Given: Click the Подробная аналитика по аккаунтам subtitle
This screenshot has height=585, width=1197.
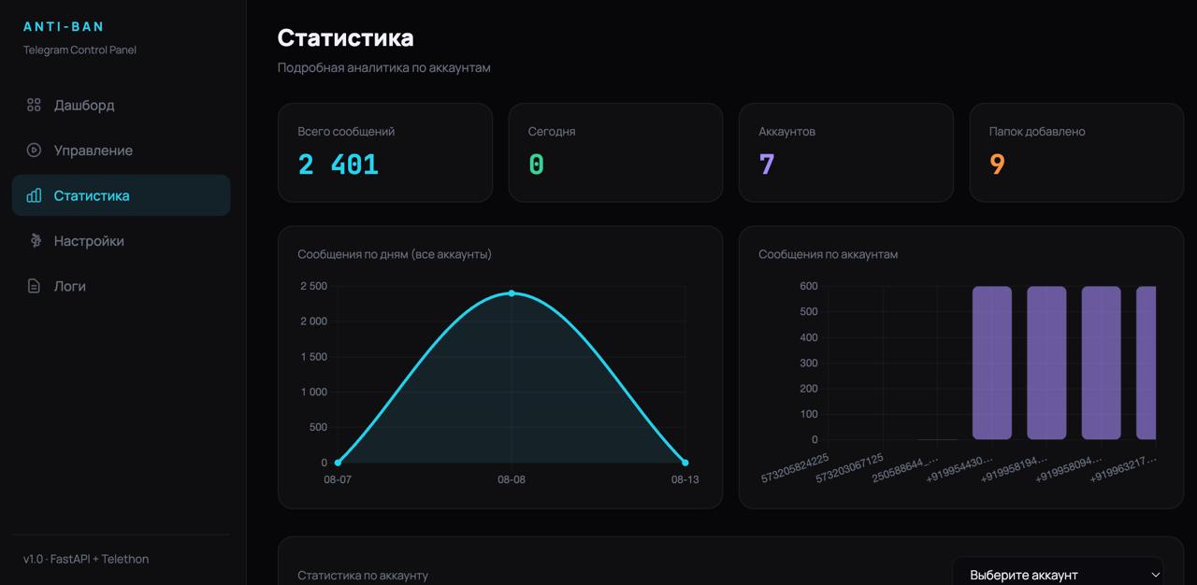Looking at the screenshot, I should pyautogui.click(x=384, y=67).
